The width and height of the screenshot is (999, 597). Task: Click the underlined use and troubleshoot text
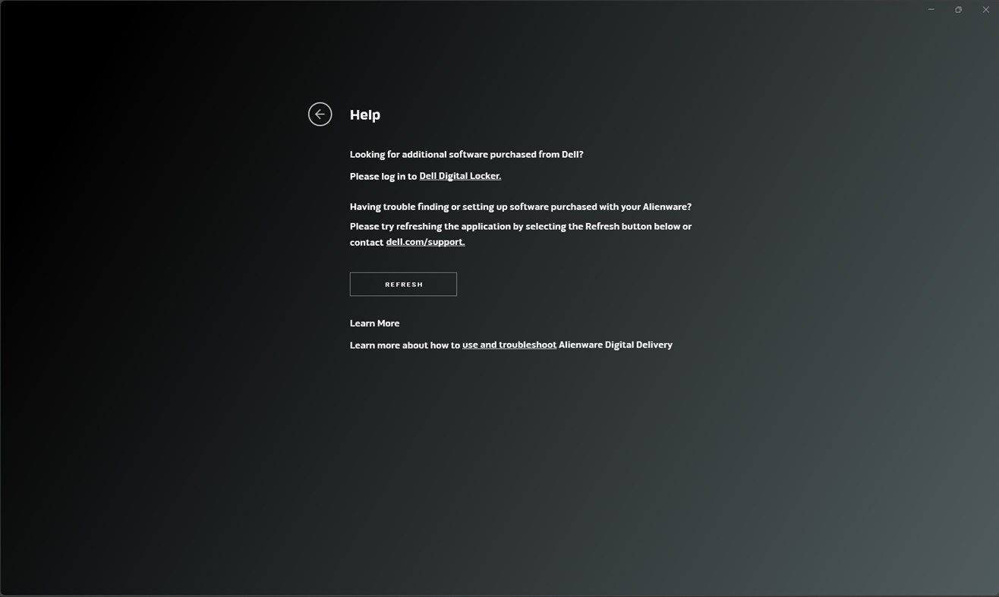pyautogui.click(x=509, y=344)
